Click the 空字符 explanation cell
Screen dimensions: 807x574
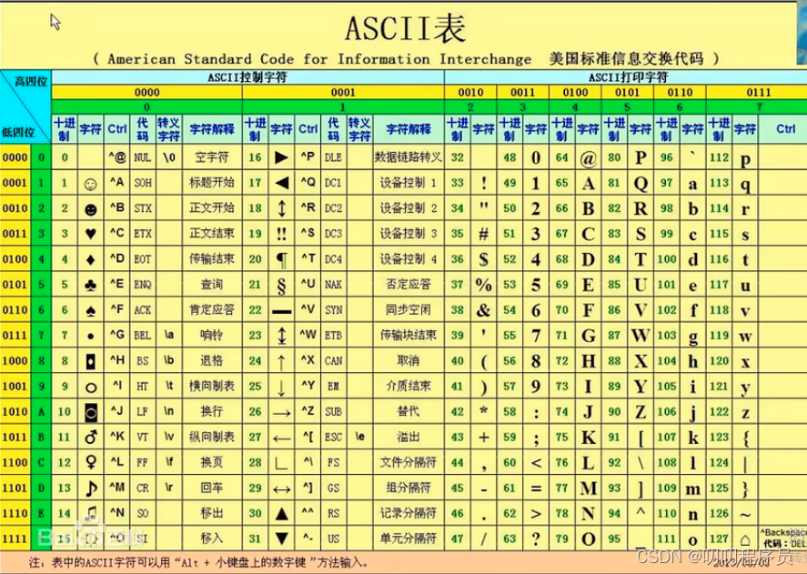point(211,157)
